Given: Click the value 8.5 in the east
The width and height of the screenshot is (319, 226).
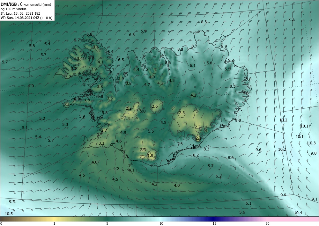Looking at the screenshot, I should point(233,86).
